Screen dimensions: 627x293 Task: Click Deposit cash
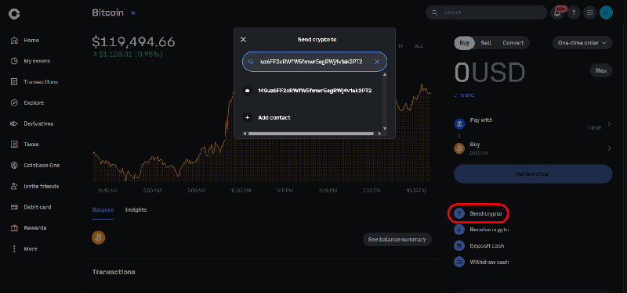click(x=487, y=246)
